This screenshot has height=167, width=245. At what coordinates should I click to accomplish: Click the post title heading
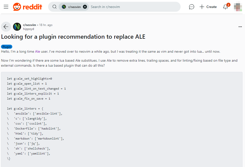[73, 37]
